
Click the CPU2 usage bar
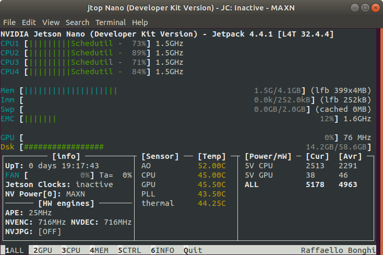(88, 53)
